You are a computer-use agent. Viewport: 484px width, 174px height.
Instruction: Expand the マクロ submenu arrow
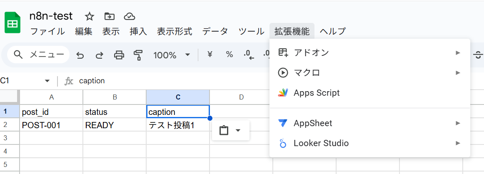pos(458,73)
